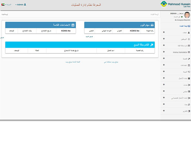
Task: Click عرض المزيد link under today's tasks
Action: pos(89,37)
